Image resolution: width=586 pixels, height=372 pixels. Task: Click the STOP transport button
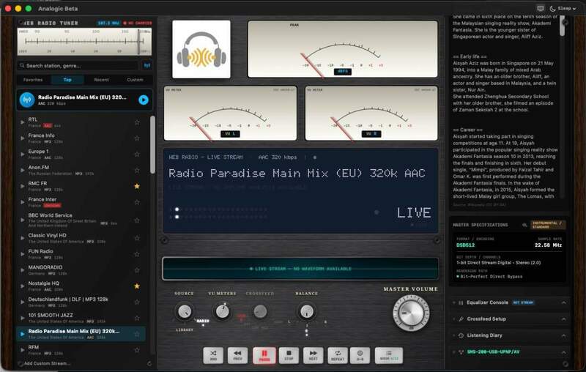pos(289,355)
